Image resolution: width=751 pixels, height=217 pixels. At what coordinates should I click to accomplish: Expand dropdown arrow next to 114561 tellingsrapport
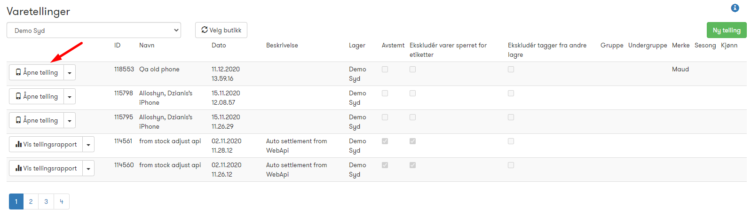(88, 144)
